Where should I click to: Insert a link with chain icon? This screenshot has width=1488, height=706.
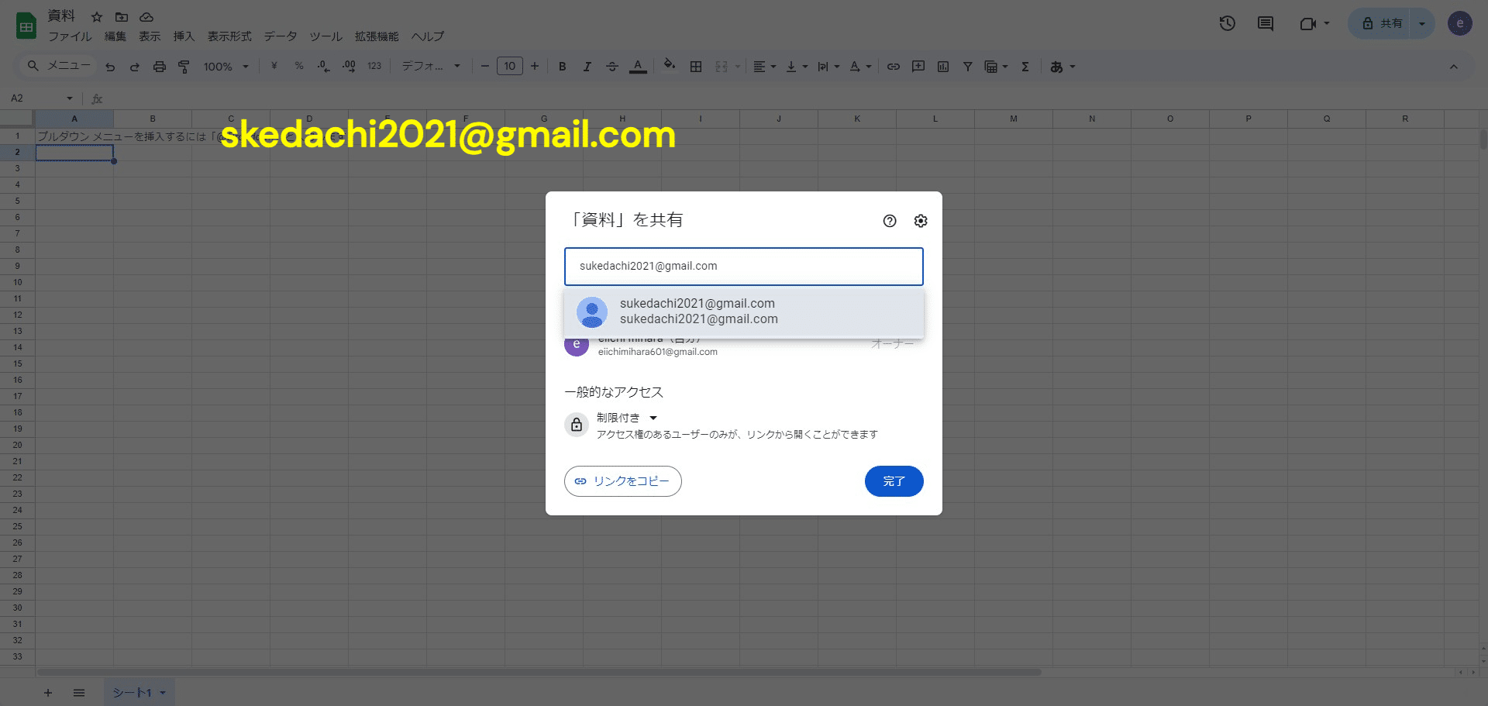894,67
